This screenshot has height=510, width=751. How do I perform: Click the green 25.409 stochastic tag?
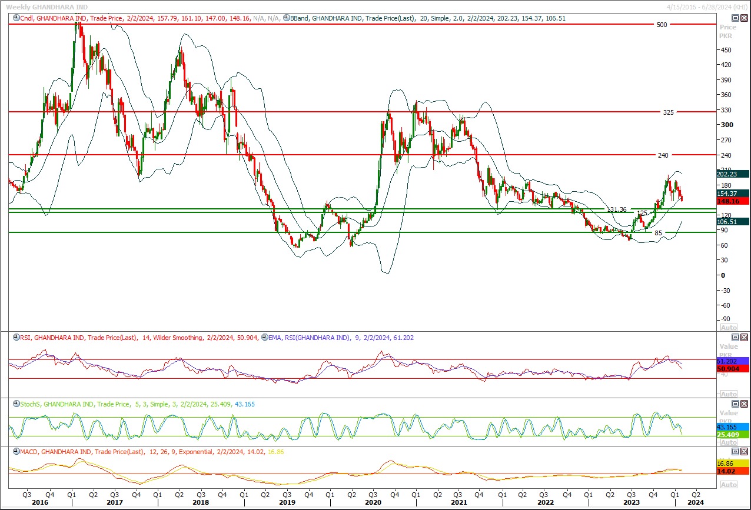(x=732, y=435)
